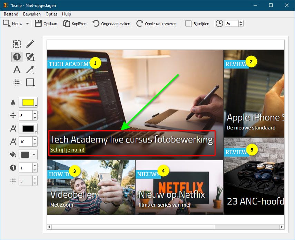
Task: Click the Apple iPhone review thumbnail
Action: [x=254, y=94]
